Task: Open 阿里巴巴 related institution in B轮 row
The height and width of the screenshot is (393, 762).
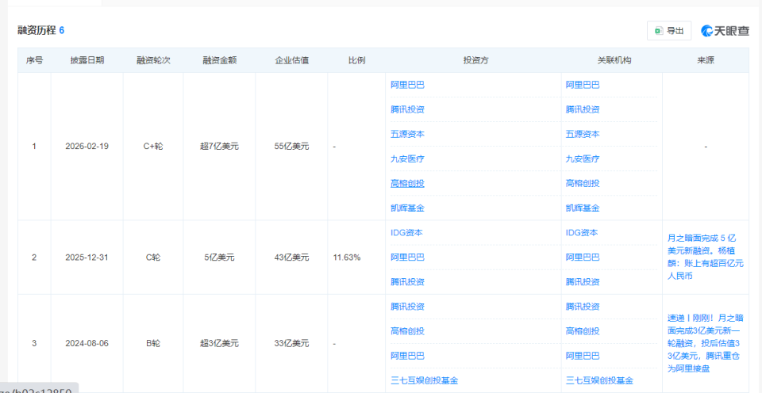Action: 582,356
